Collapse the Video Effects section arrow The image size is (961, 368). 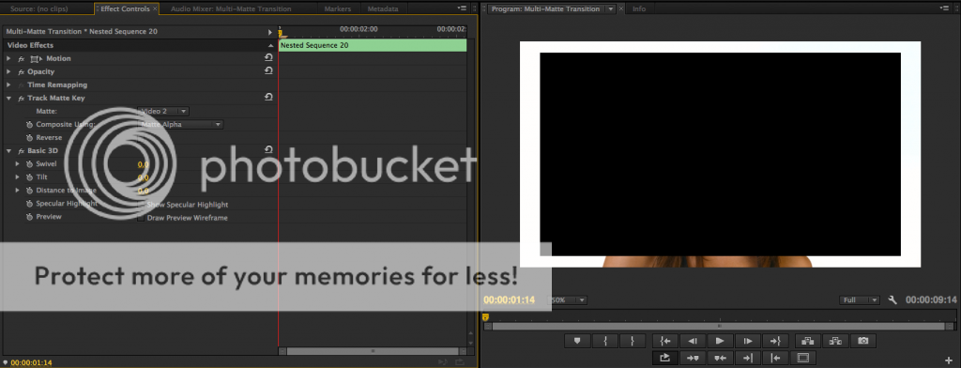(270, 45)
